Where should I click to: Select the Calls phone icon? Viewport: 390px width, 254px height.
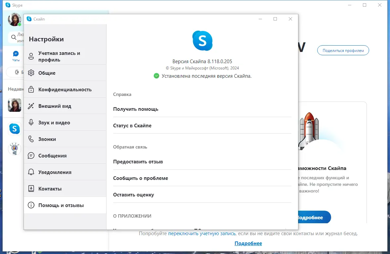tap(31, 139)
